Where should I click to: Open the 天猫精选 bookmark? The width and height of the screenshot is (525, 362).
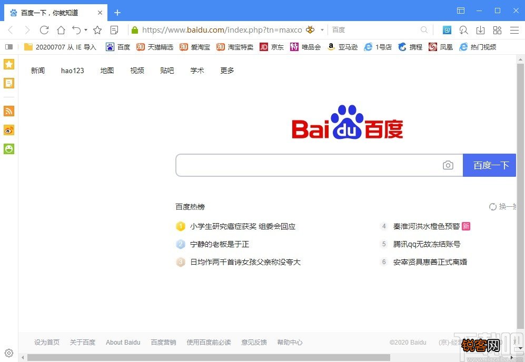(x=155, y=47)
